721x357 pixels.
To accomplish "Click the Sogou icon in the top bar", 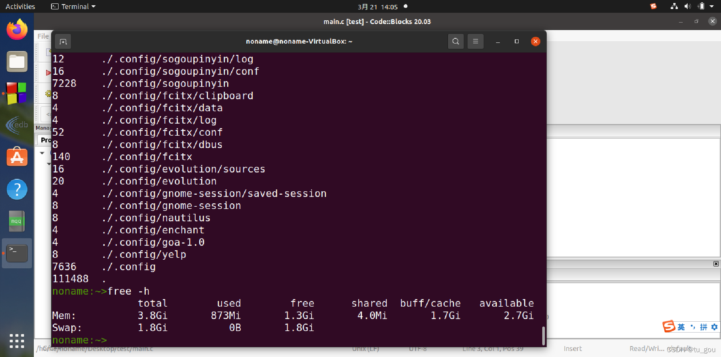I will (653, 6).
